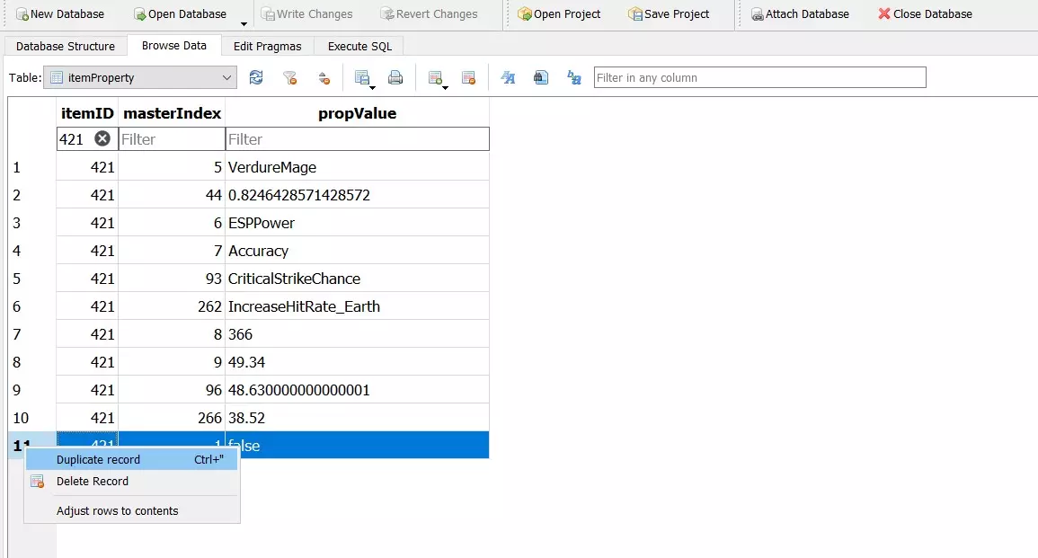Viewport: 1038px width, 558px height.
Task: Select the IncreaseHitRate_Earth cell
Action: coord(358,306)
